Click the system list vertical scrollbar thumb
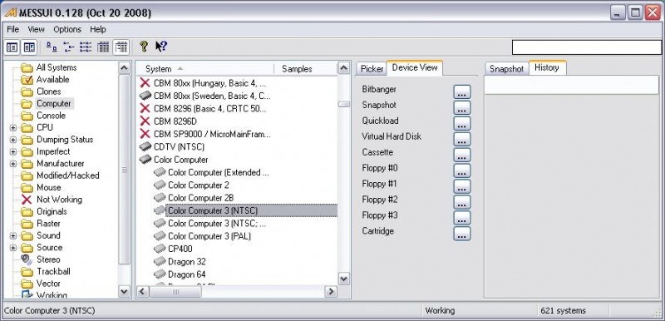The width and height of the screenshot is (665, 321). click(344, 104)
